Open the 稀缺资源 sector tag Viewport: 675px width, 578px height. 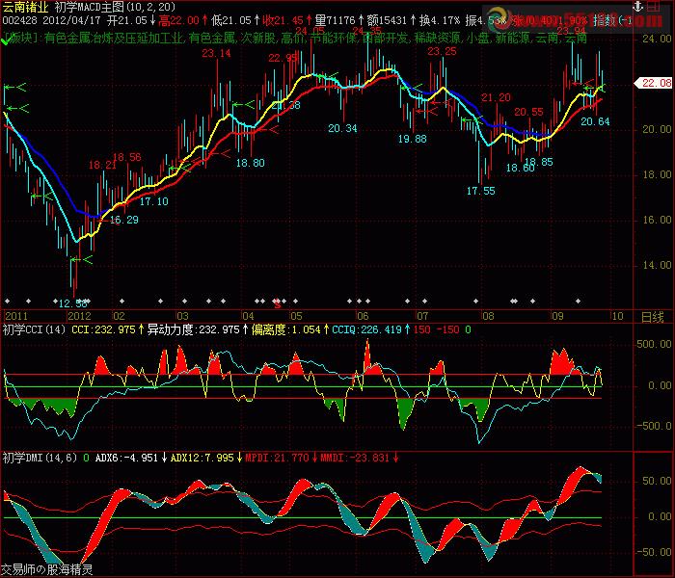pos(437,39)
